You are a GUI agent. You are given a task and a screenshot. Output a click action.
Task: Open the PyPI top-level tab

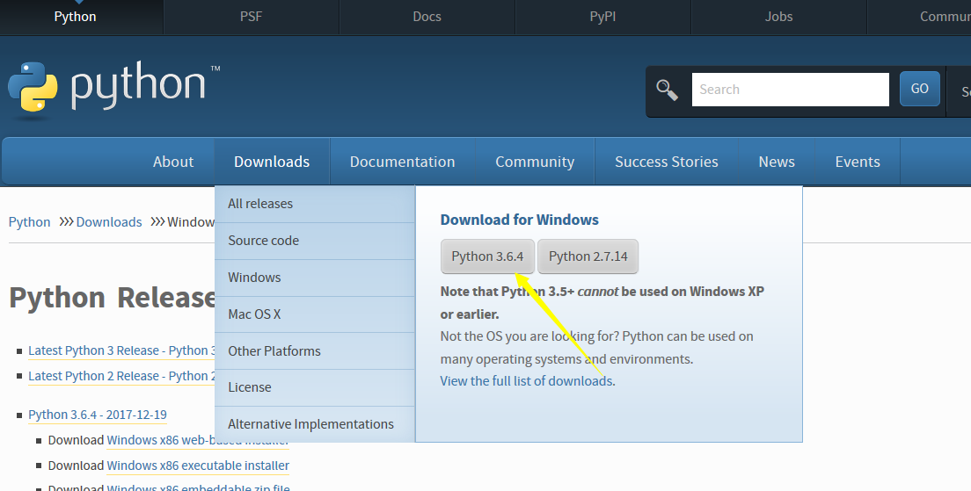point(602,17)
